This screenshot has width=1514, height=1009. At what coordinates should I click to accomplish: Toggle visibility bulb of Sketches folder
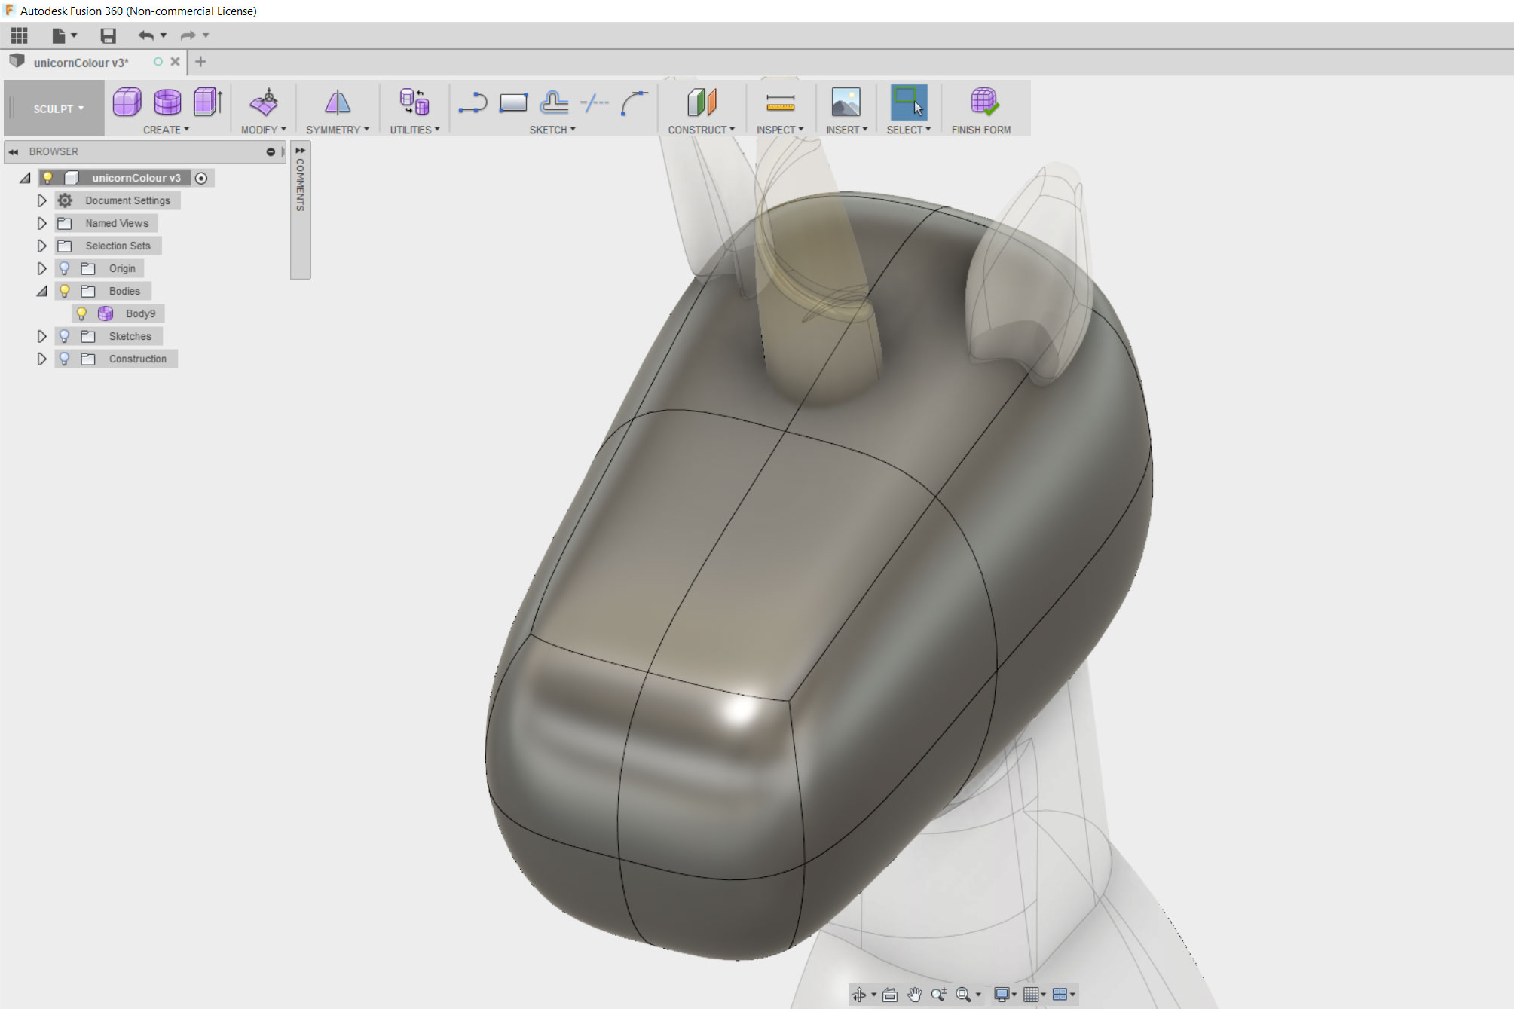(x=65, y=336)
